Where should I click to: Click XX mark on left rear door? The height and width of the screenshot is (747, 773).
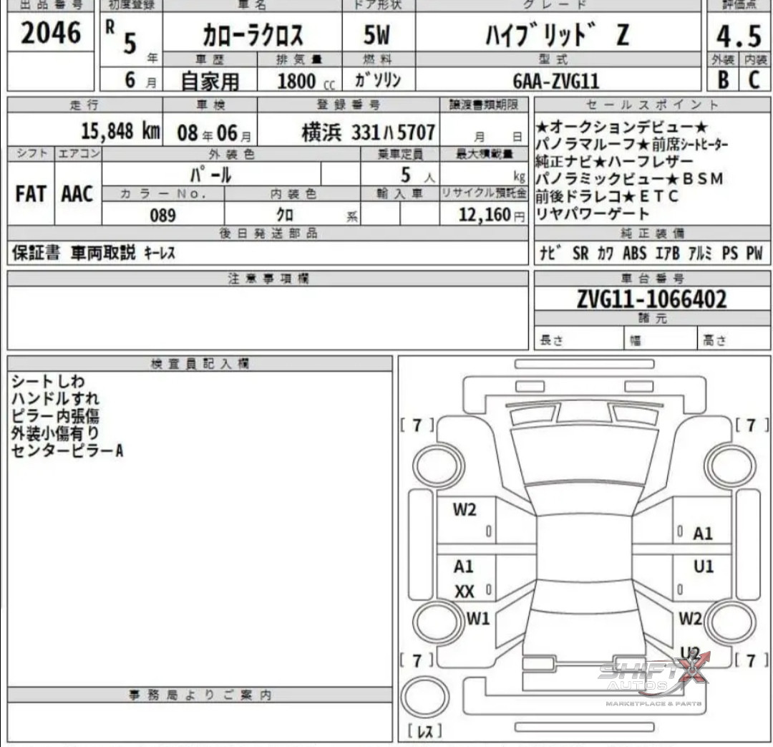[x=465, y=591]
